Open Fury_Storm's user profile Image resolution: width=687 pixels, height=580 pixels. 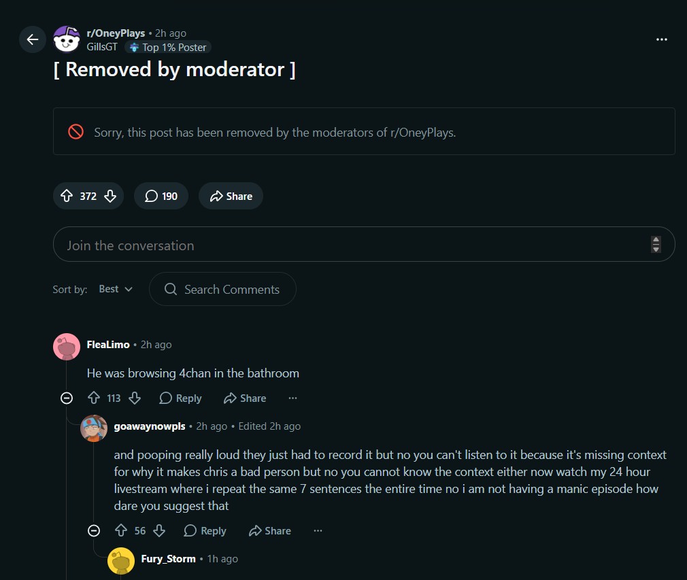[x=168, y=558]
